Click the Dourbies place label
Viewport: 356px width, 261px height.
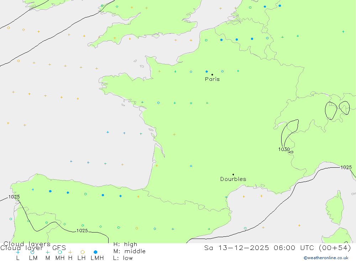point(233,179)
